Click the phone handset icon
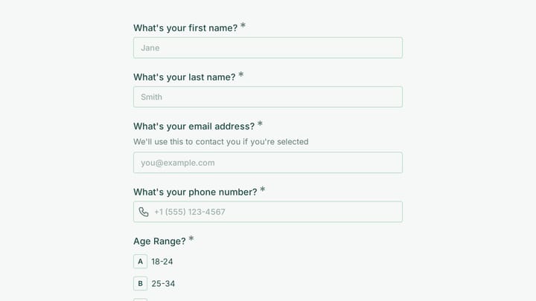This screenshot has height=301, width=536. [144, 212]
